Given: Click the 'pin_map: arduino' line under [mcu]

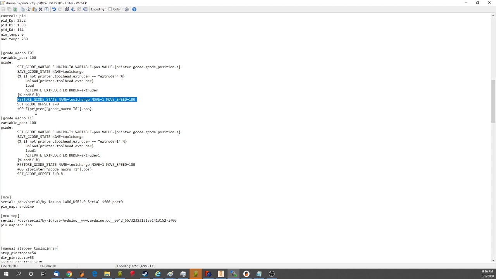Looking at the screenshot, I should pos(17,207).
